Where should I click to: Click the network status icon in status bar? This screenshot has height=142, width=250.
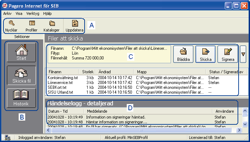point(7,138)
